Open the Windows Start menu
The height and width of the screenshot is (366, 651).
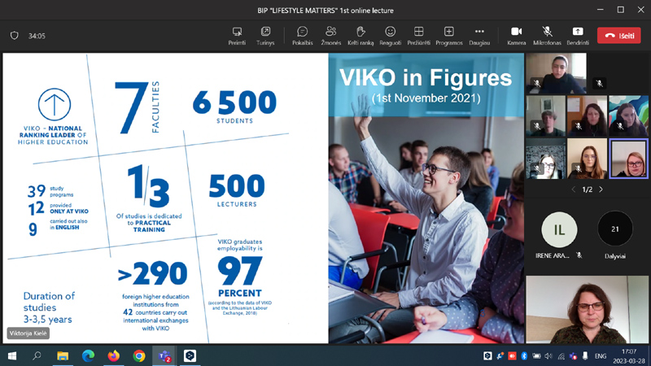tap(12, 356)
